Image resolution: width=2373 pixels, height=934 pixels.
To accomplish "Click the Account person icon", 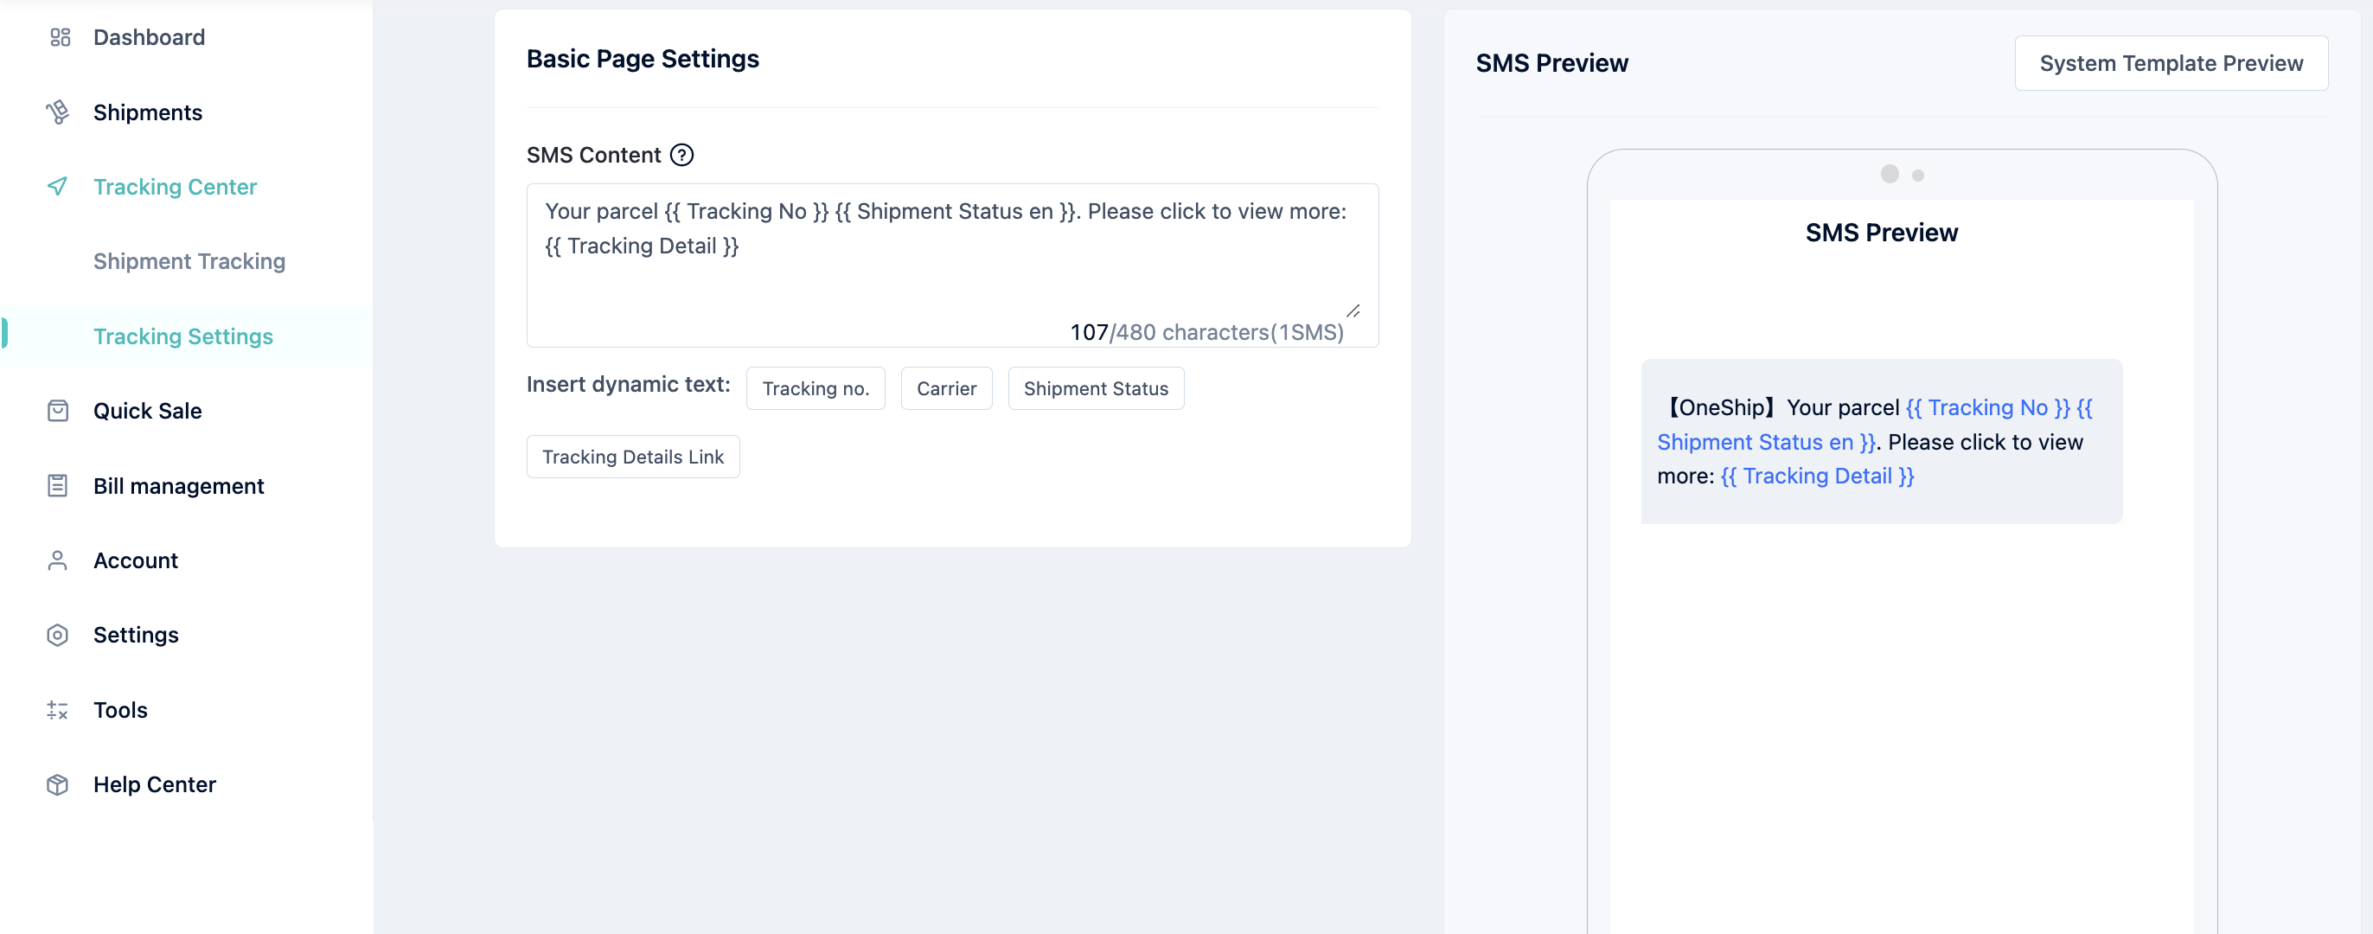I will click(57, 561).
